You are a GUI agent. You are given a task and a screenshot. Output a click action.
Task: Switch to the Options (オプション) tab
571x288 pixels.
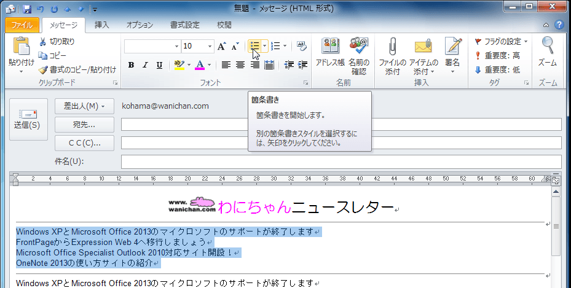coord(140,25)
